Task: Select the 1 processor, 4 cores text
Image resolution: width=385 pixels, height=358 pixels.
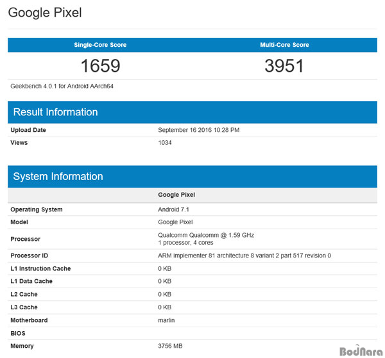Action: pos(185,243)
